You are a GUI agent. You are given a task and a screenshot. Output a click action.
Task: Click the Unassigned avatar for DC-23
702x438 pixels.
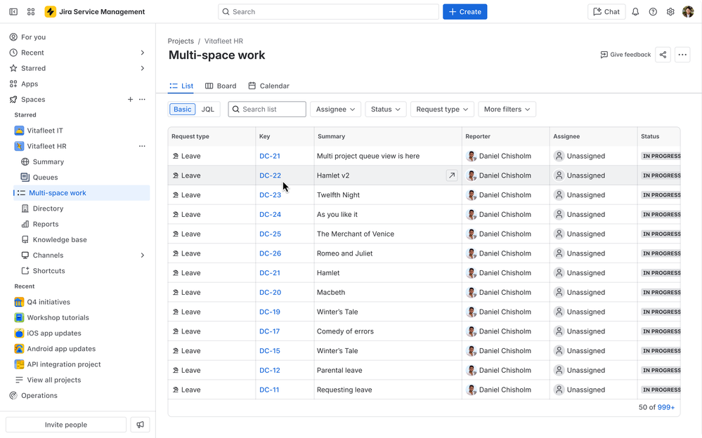559,195
